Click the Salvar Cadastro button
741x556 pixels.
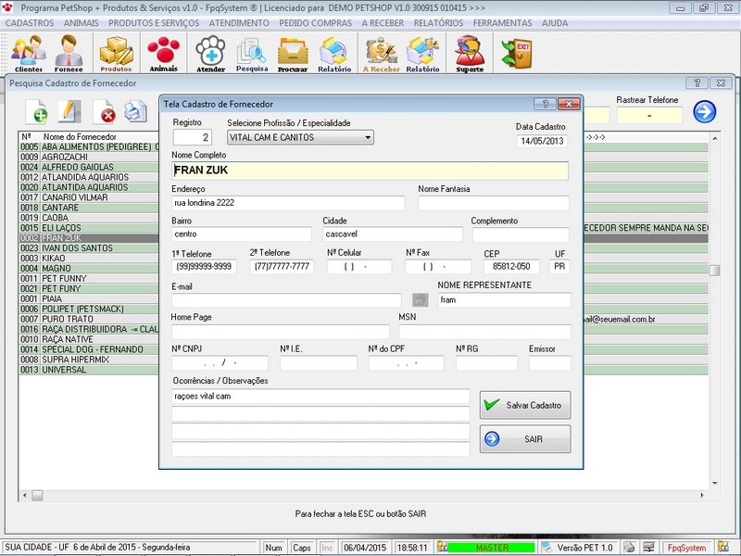[524, 405]
